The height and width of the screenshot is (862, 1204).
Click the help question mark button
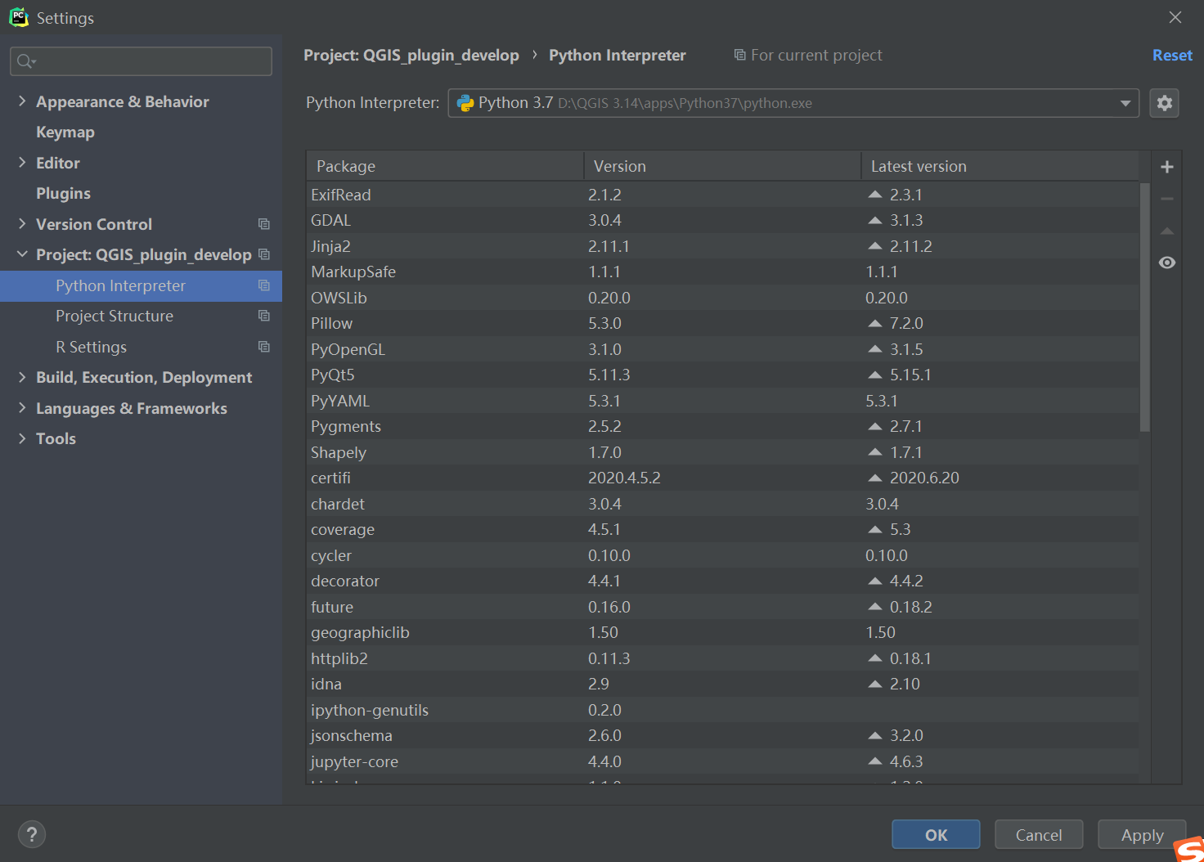click(x=32, y=834)
